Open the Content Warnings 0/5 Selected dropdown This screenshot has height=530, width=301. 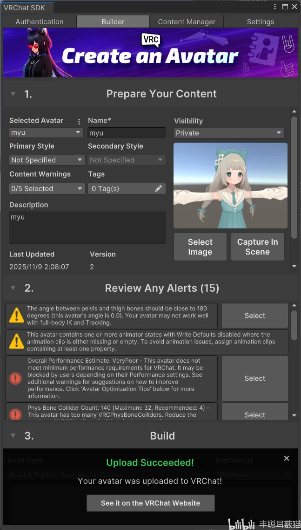click(47, 189)
